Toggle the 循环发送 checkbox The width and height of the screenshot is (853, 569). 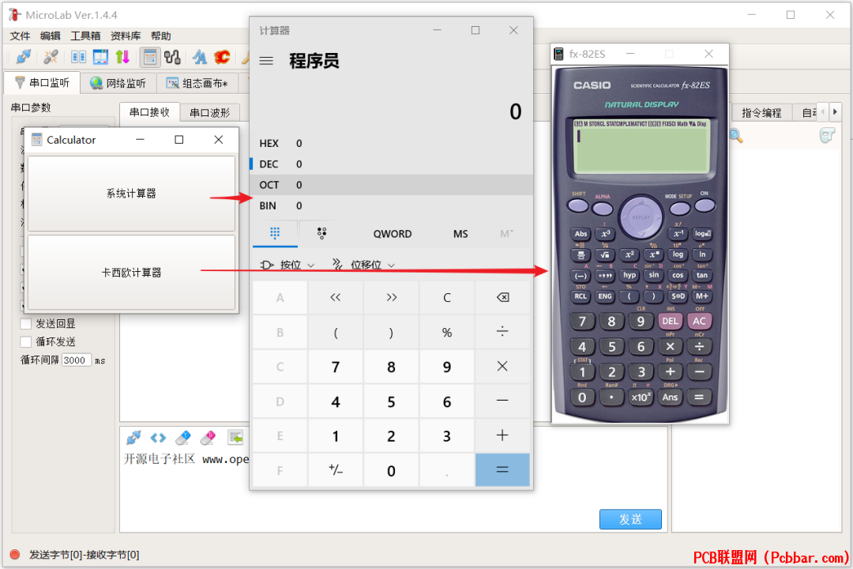tap(25, 341)
